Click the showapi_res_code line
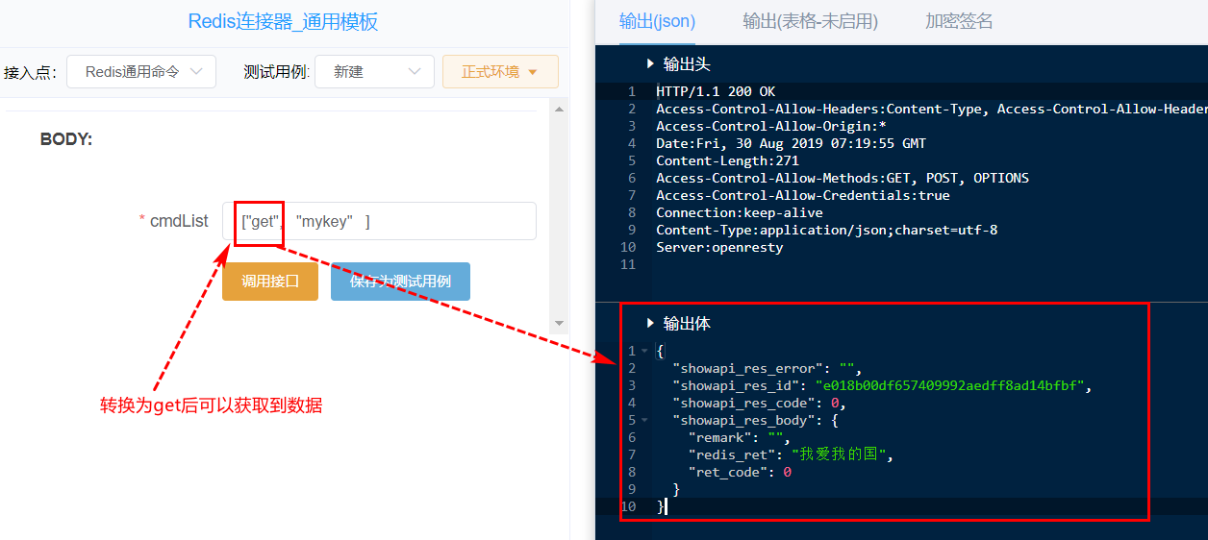The width and height of the screenshot is (1208, 540). 759,403
